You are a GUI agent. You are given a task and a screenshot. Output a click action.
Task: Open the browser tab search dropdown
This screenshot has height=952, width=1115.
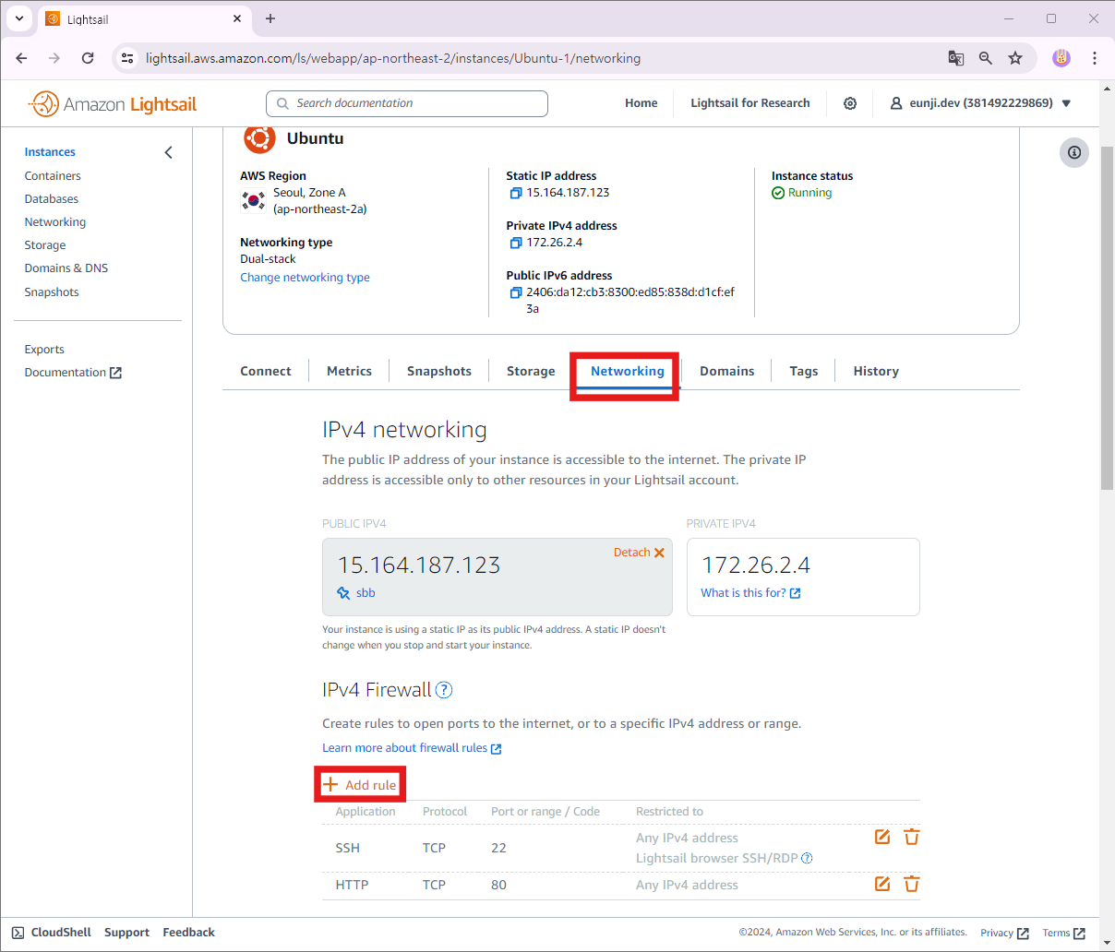pos(18,18)
